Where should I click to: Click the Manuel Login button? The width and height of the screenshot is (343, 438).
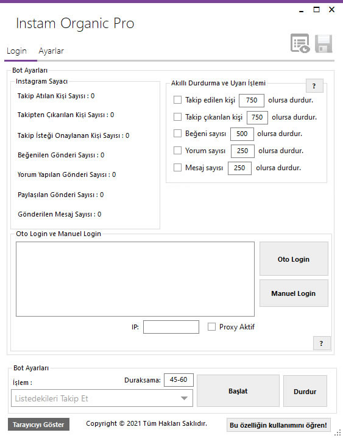[x=294, y=293]
